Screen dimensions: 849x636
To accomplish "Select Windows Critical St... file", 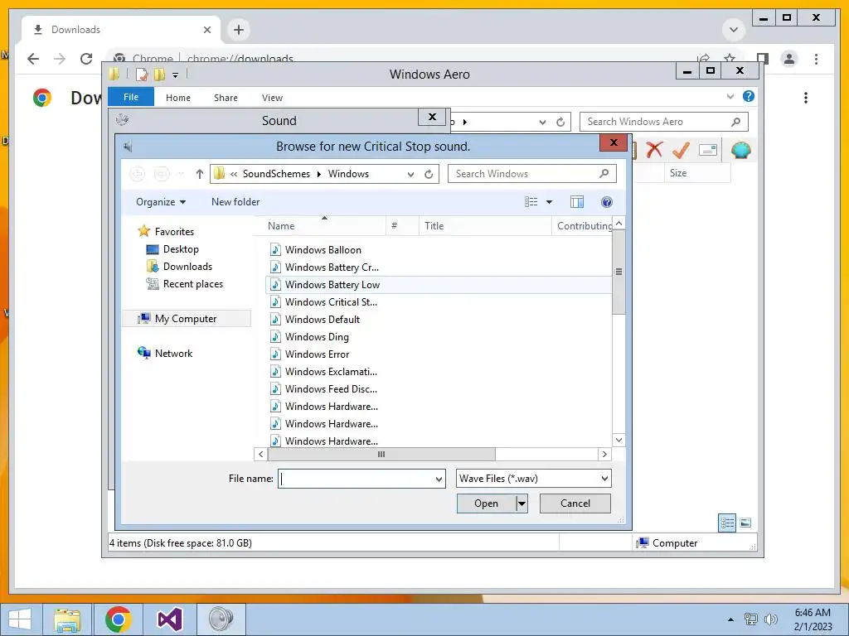I will (323, 301).
